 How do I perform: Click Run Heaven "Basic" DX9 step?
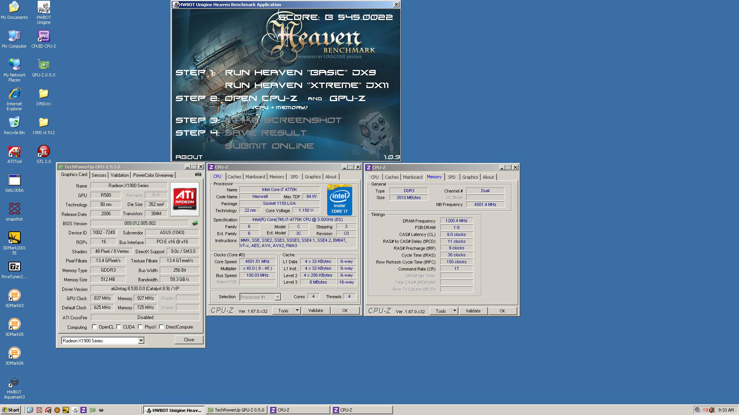coord(300,73)
